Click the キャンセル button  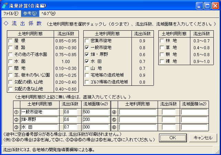click(x=203, y=137)
